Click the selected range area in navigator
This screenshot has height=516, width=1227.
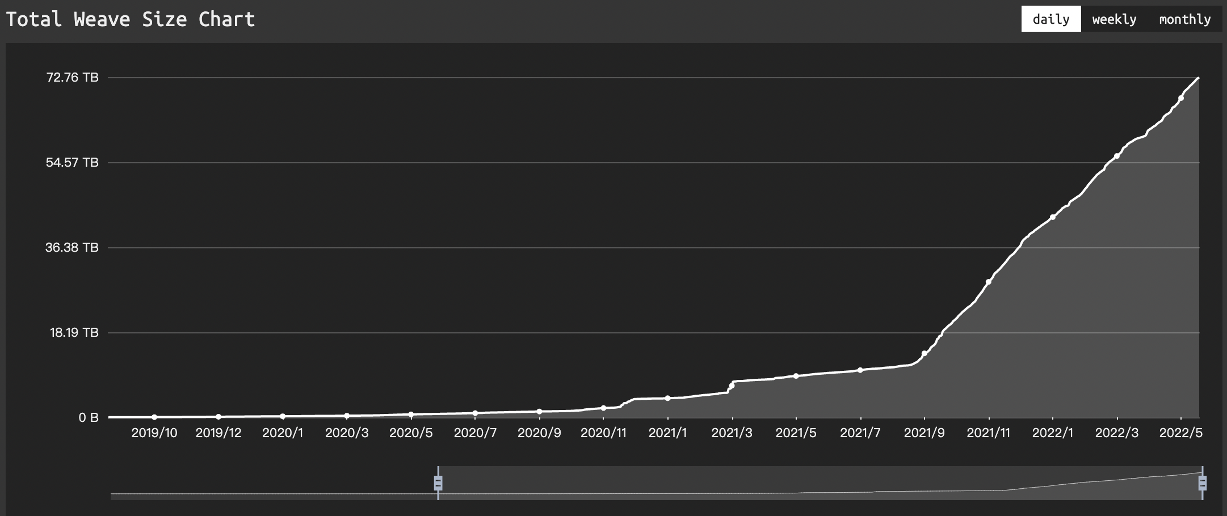tap(820, 483)
